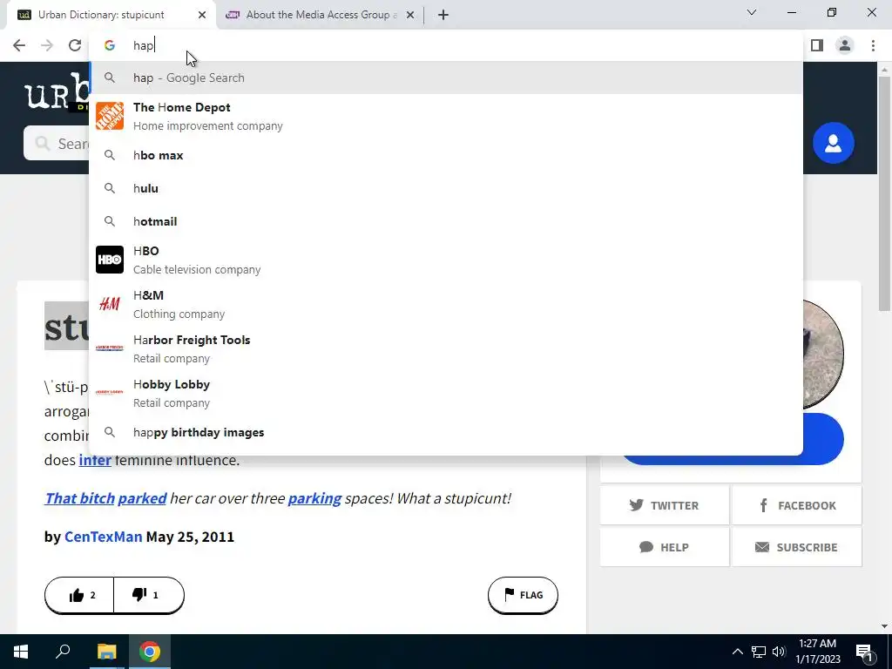Close the Media Access Group tab

coord(410,15)
